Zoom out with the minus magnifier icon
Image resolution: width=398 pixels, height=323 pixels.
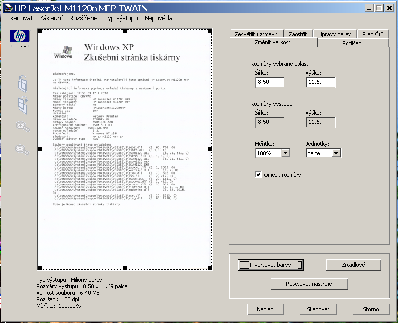22,149
